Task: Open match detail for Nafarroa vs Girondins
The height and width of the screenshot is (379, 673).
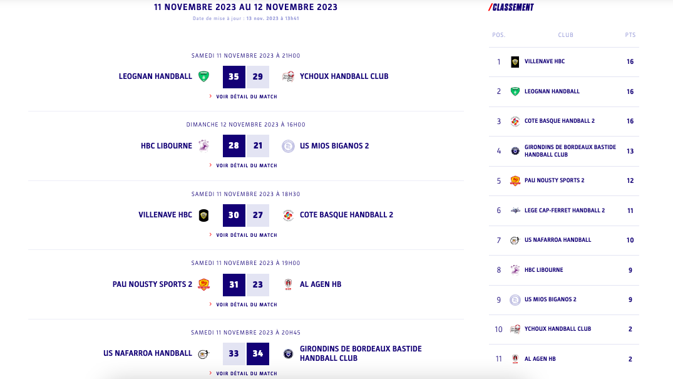Action: point(246,373)
